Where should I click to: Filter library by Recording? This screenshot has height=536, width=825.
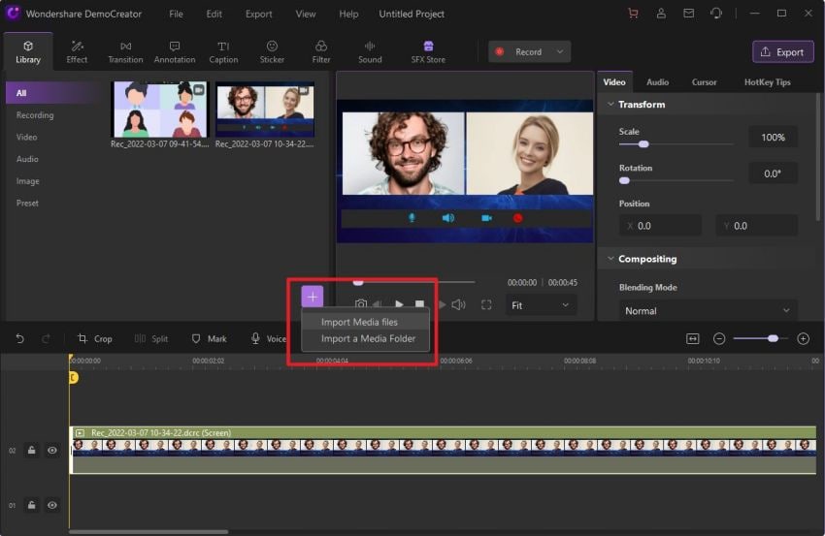coord(35,115)
